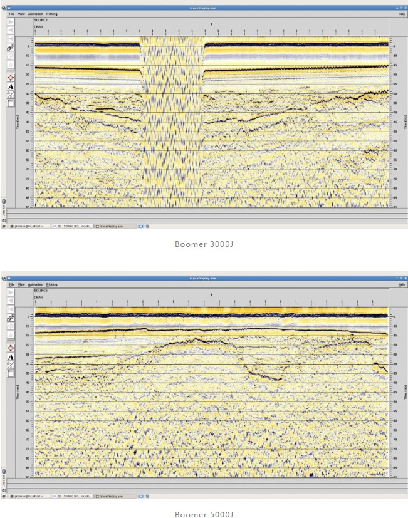The image size is (408, 518).
Task: Select the dx/dt measurement tool in top window
Action: [x=11, y=95]
